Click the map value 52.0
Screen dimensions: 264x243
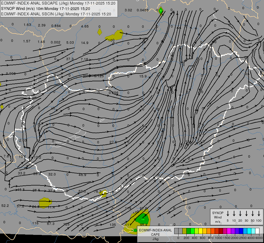click(82, 191)
